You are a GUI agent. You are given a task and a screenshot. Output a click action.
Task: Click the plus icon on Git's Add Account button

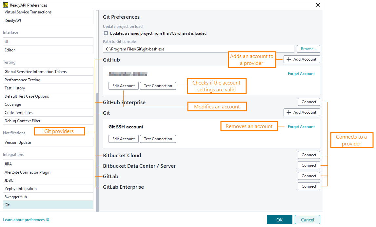coord(288,112)
